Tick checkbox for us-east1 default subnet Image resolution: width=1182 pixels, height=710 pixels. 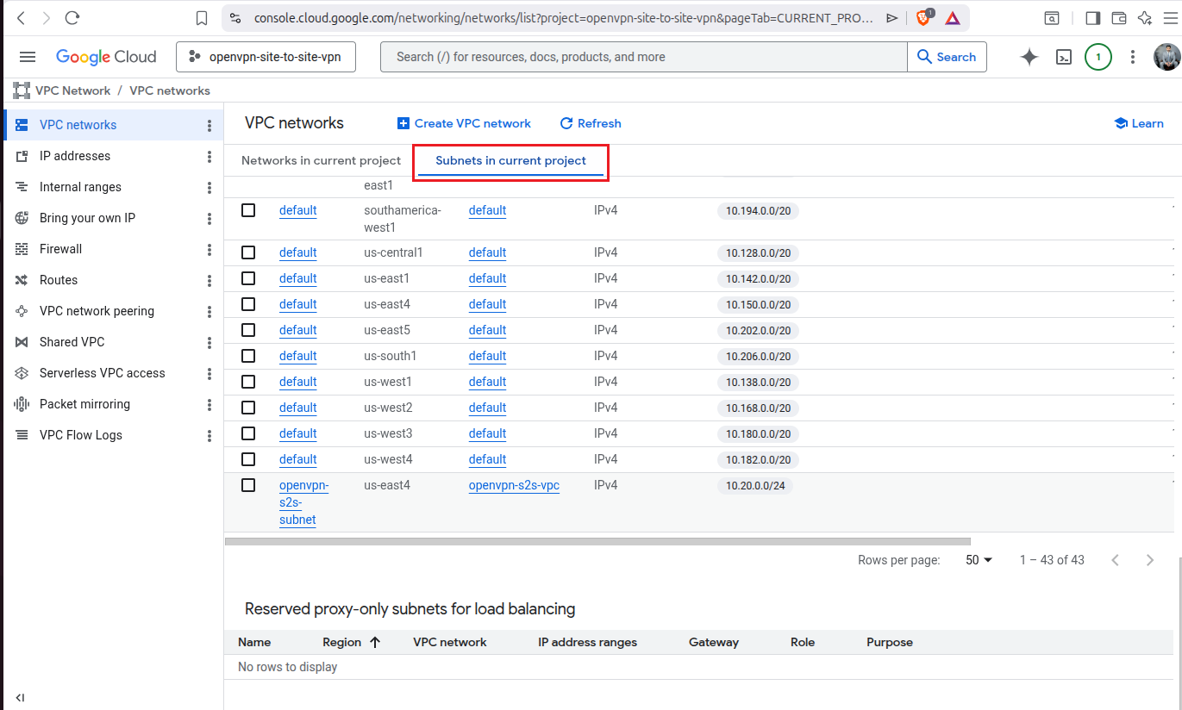point(248,278)
